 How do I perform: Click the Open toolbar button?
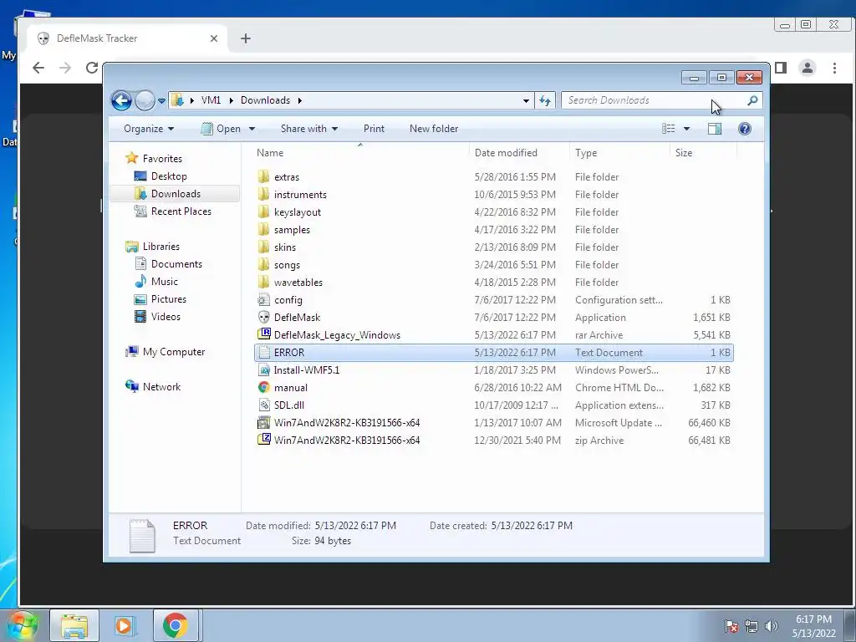tap(221, 129)
